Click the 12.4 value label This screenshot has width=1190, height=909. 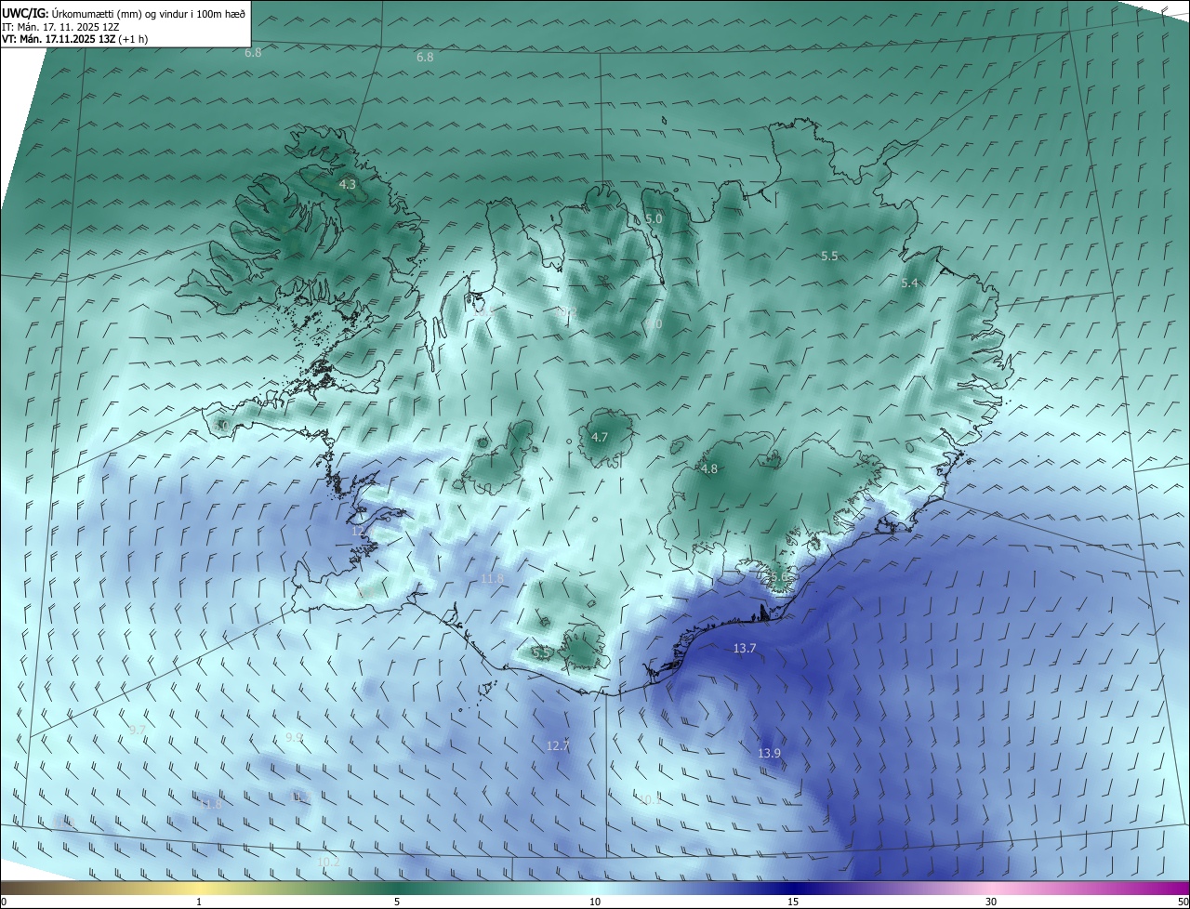(362, 531)
